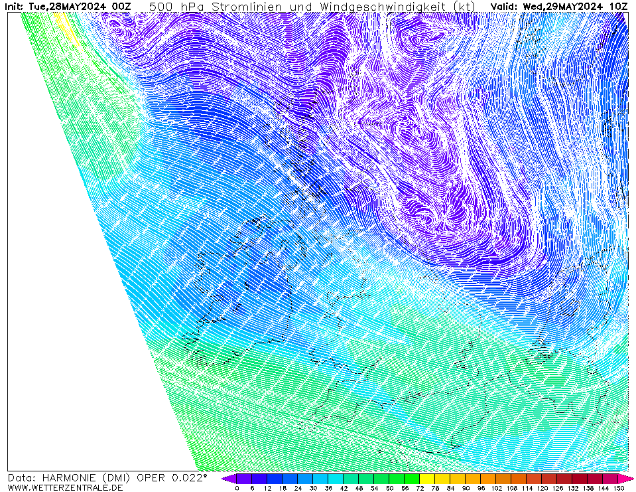Click the swatch between 84 and 90
Screen dimensions: 636x492
coord(458,479)
